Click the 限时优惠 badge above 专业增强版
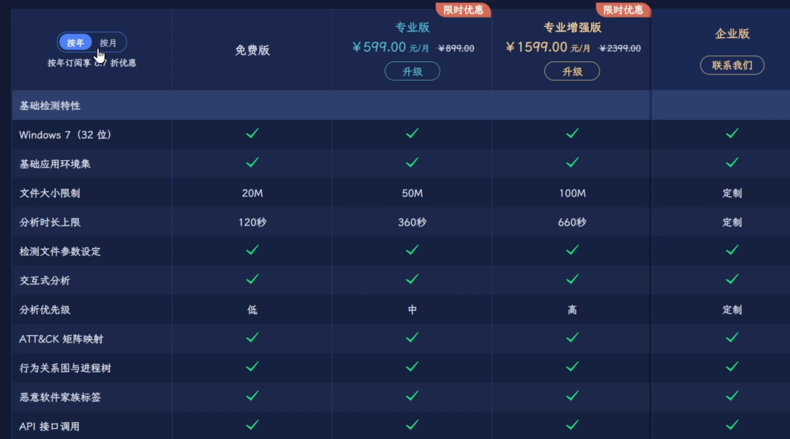This screenshot has width=790, height=439. coord(622,10)
